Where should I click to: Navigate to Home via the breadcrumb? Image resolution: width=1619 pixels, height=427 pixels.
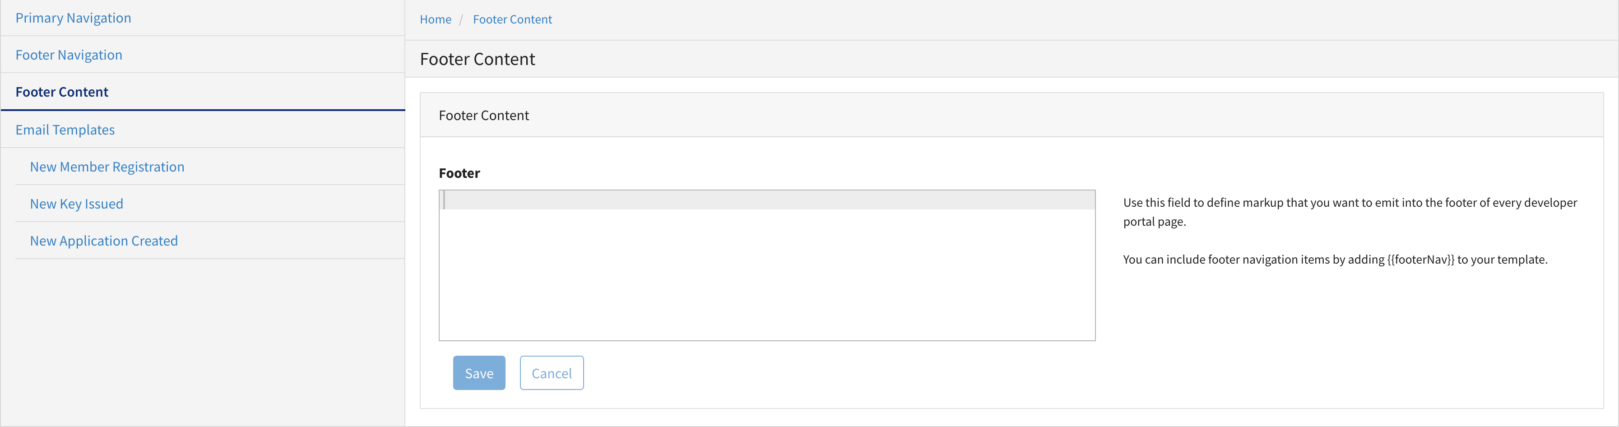click(435, 19)
